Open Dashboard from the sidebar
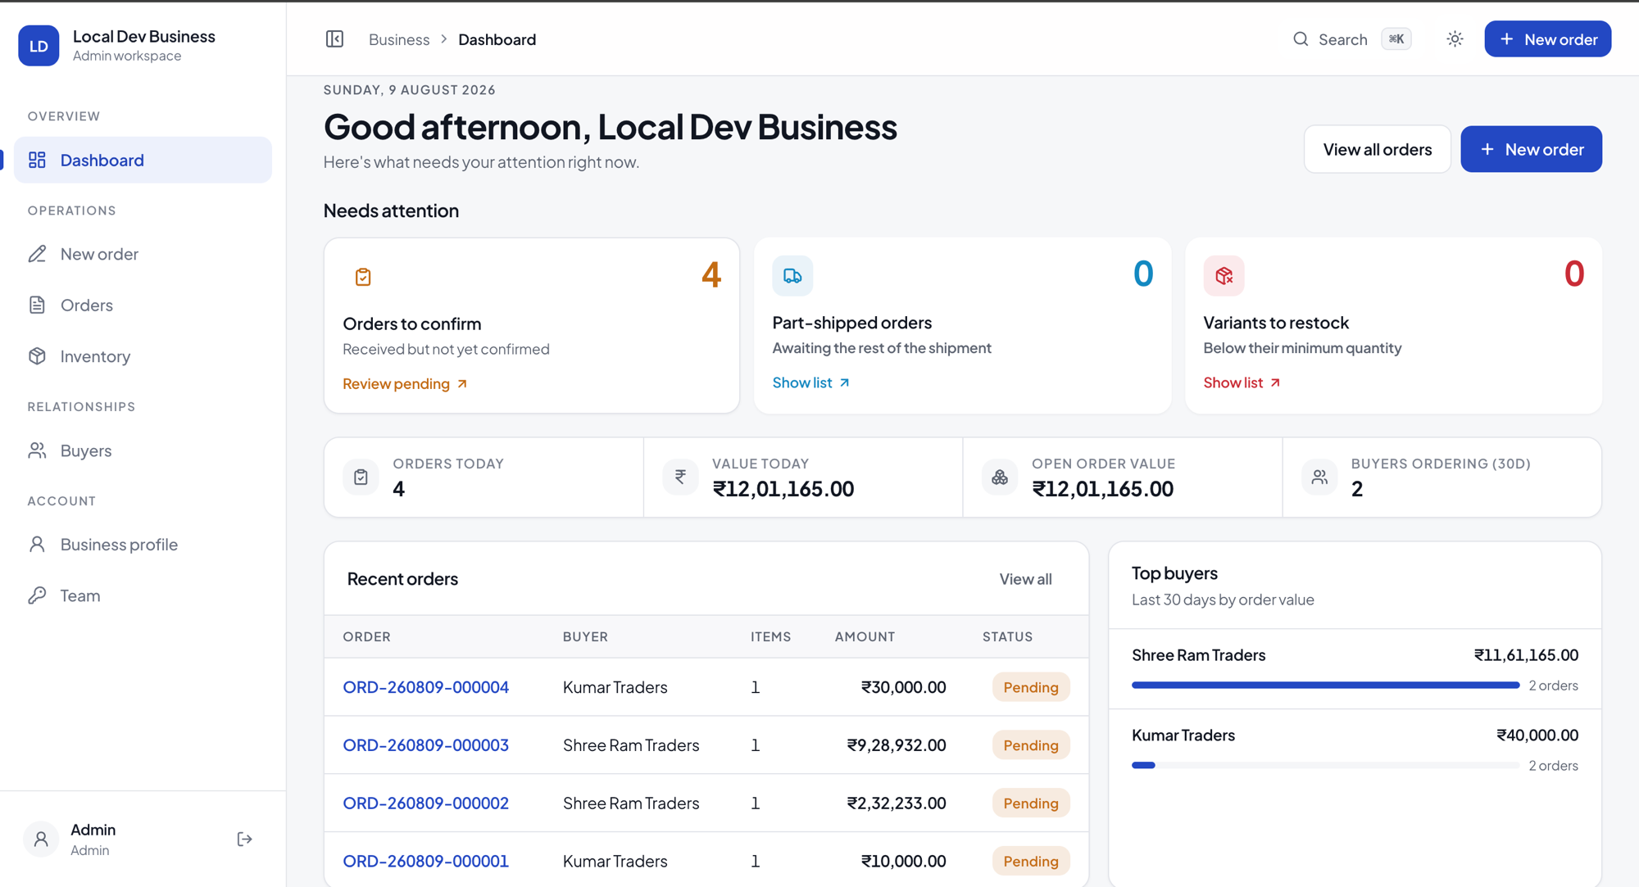The image size is (1639, 887). point(143,160)
